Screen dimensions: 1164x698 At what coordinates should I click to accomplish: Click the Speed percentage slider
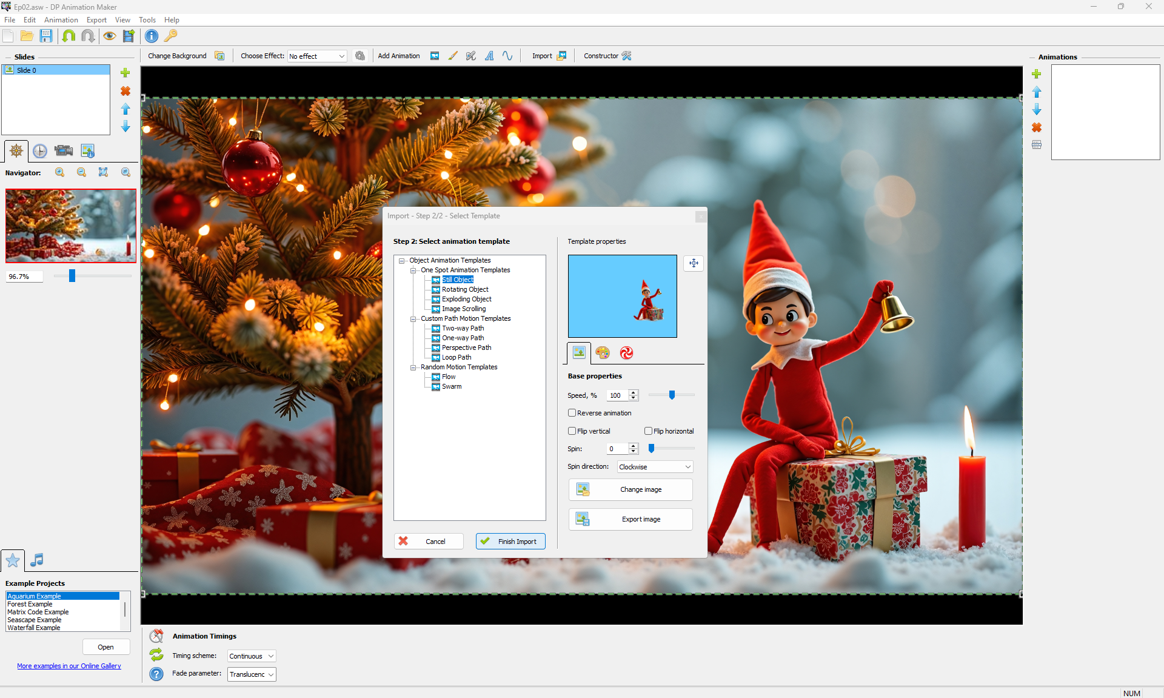click(671, 395)
